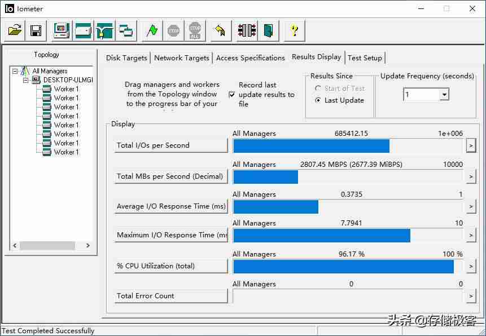Collapse the All Managers tree node
Screen dimensions: 486x336
[15, 71]
